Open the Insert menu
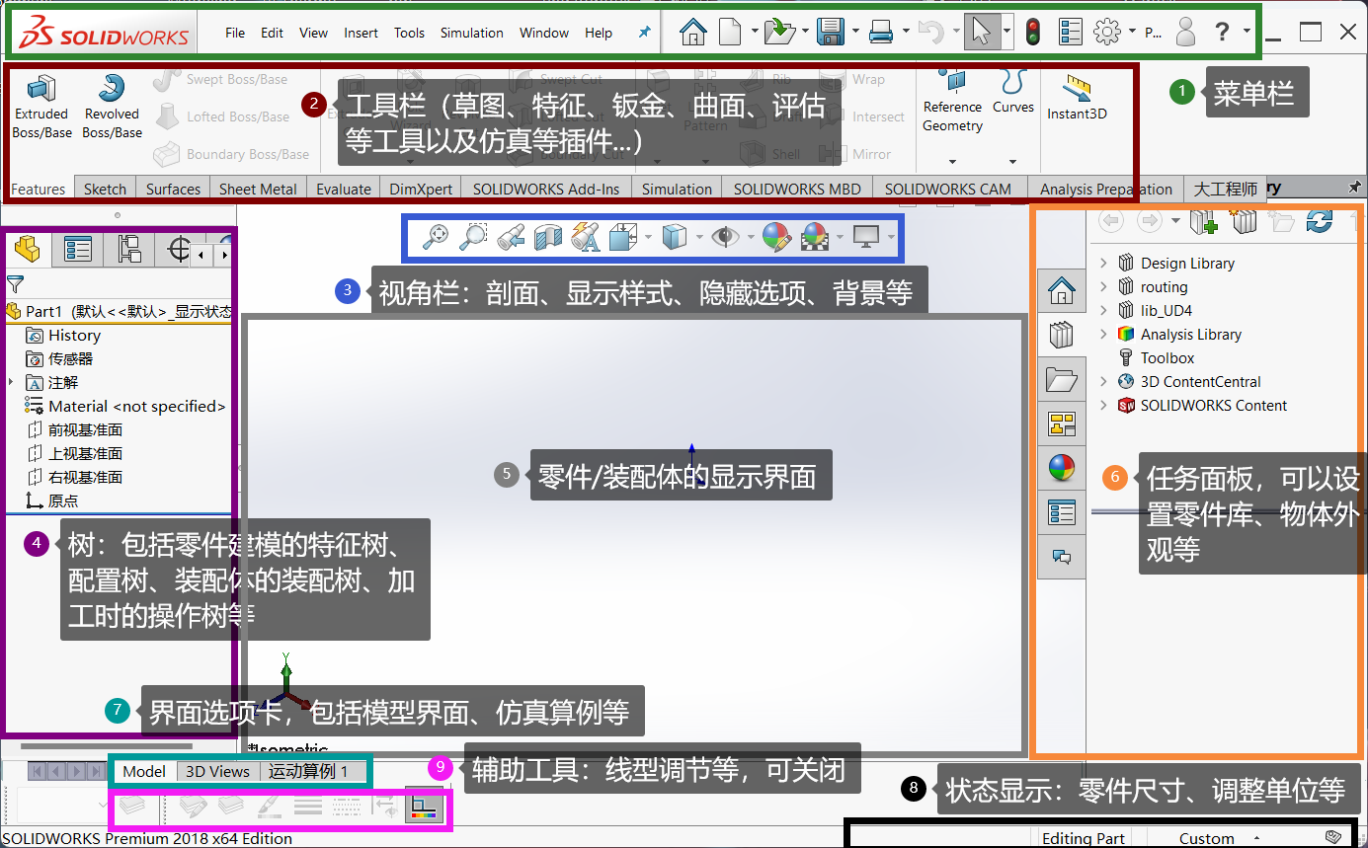The width and height of the screenshot is (1368, 848). coord(361,33)
